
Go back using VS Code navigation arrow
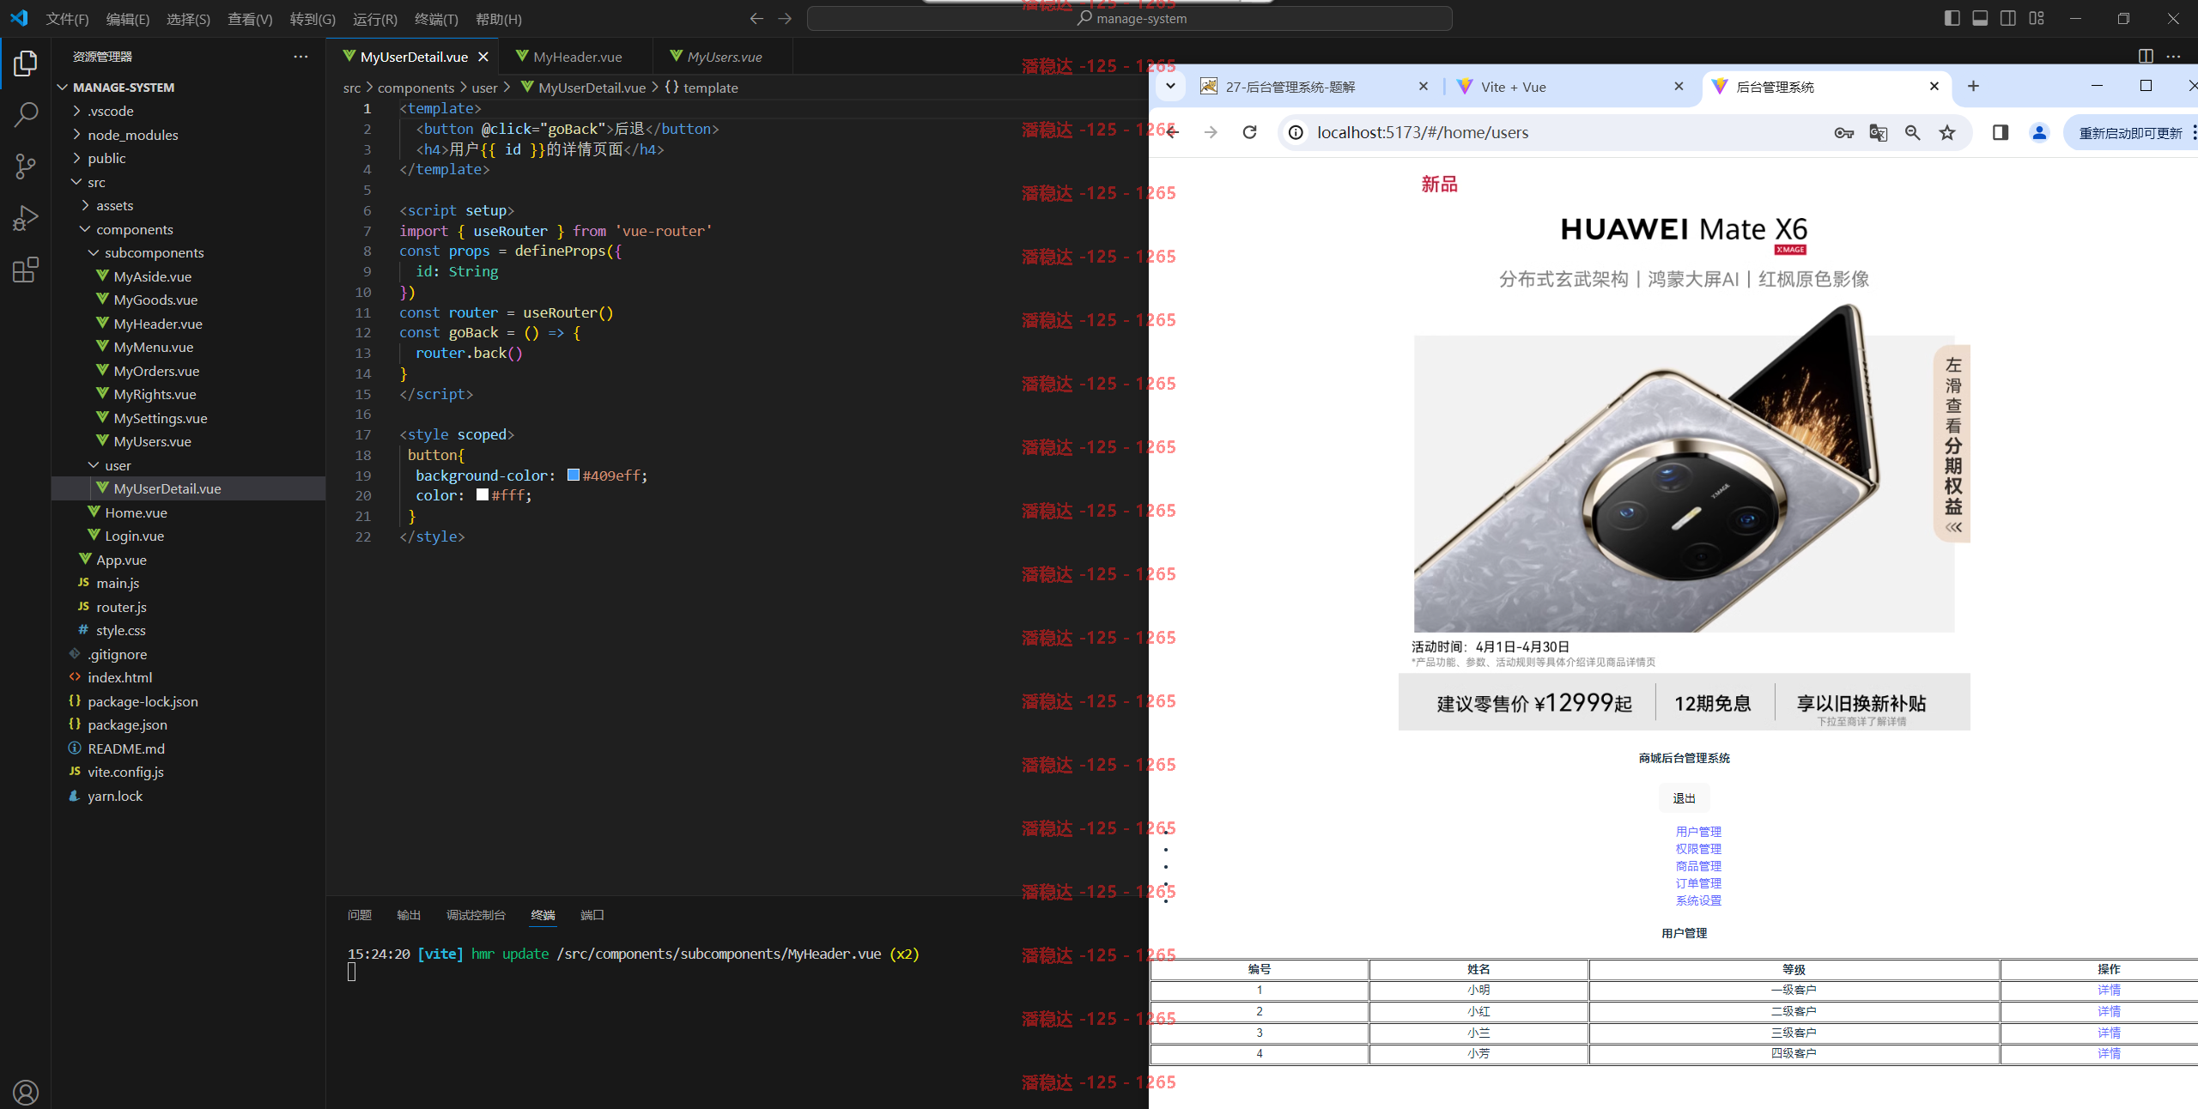click(x=756, y=18)
